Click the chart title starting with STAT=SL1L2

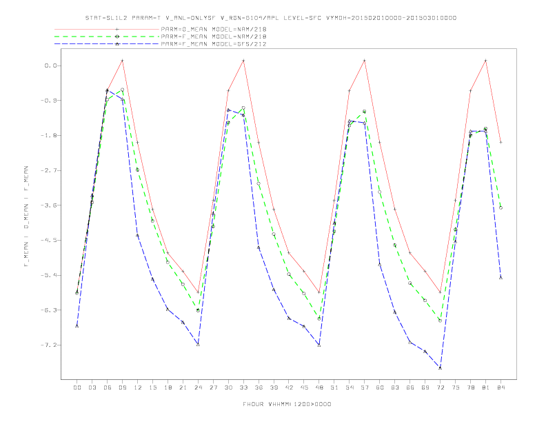point(270,18)
